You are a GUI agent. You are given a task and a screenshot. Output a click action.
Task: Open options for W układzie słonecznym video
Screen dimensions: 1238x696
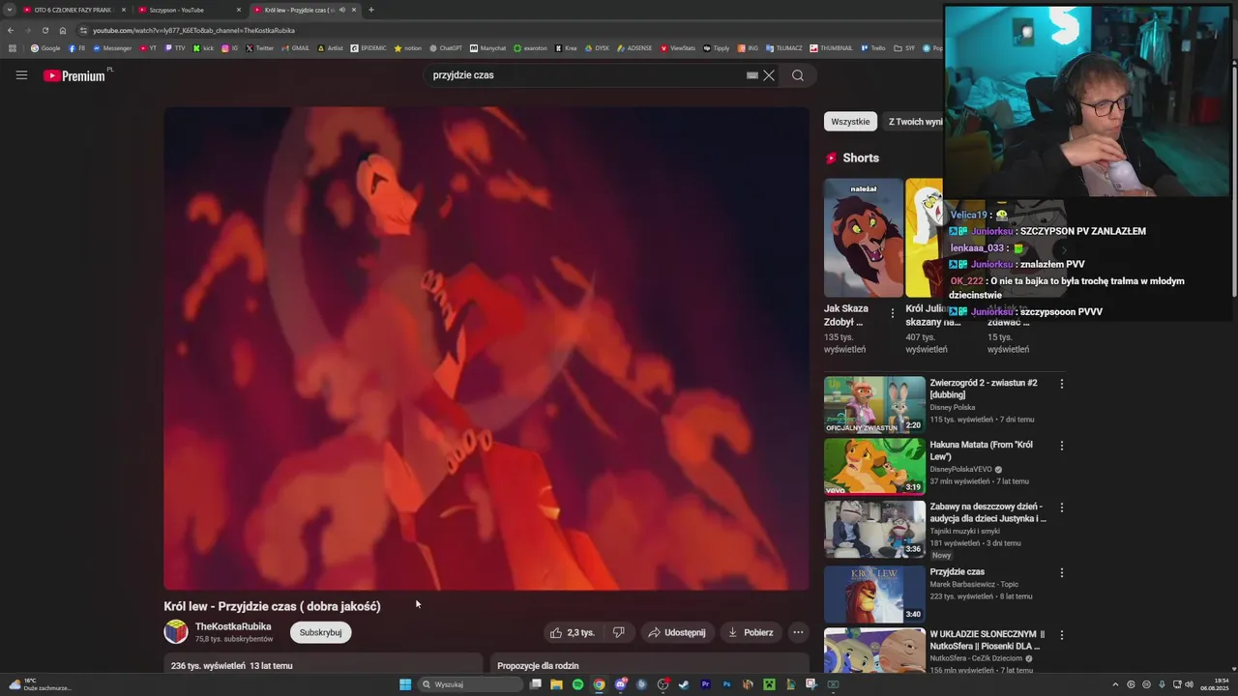pos(1061,635)
